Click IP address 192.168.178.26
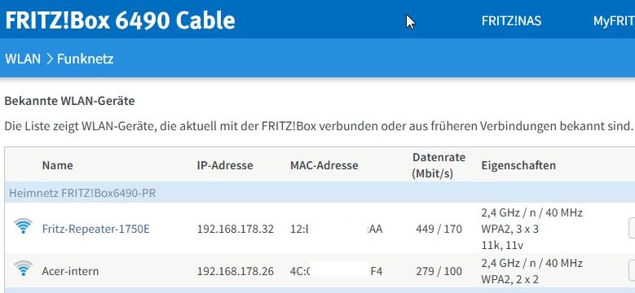This screenshot has height=293, width=635. [x=236, y=271]
